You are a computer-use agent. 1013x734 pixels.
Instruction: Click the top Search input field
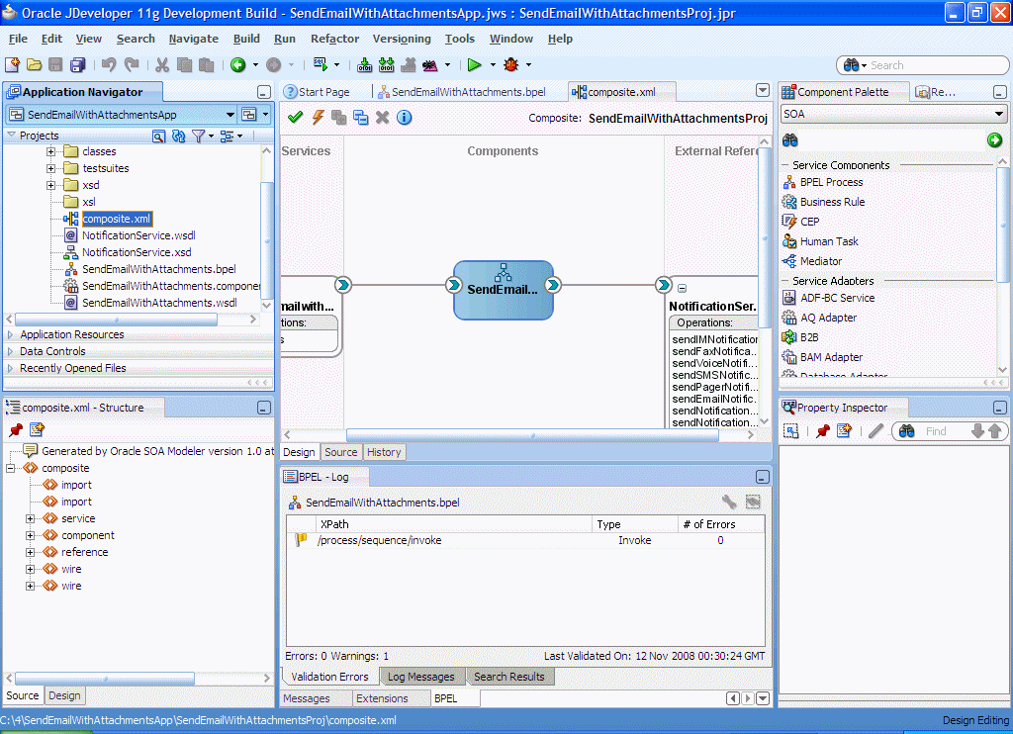[936, 65]
